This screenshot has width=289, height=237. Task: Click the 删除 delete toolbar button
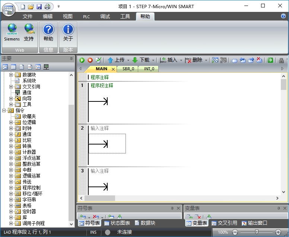tap(194, 60)
